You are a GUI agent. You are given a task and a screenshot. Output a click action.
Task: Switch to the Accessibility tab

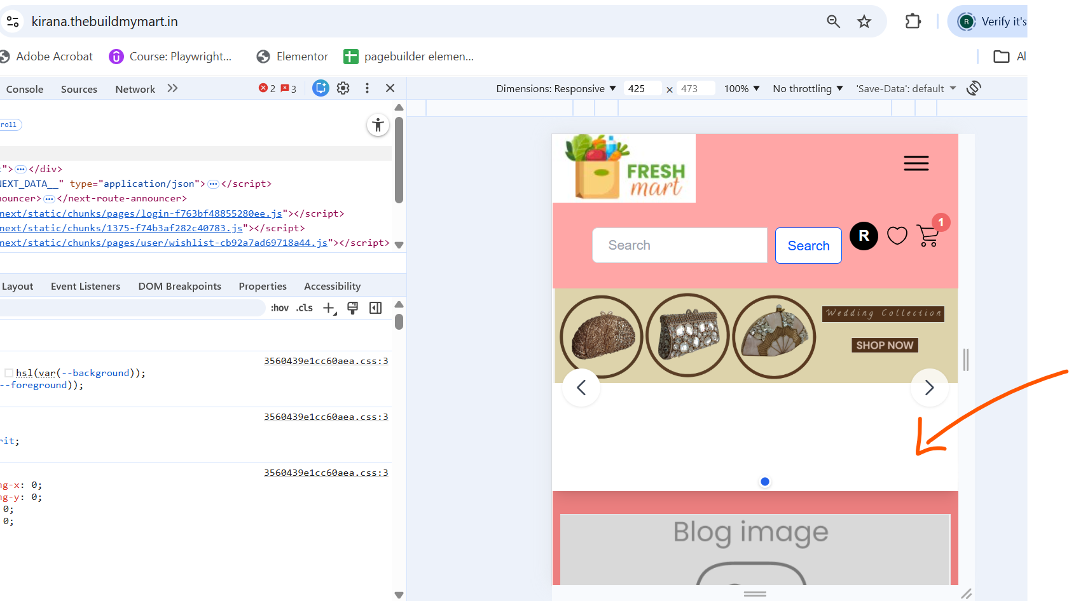pos(332,287)
